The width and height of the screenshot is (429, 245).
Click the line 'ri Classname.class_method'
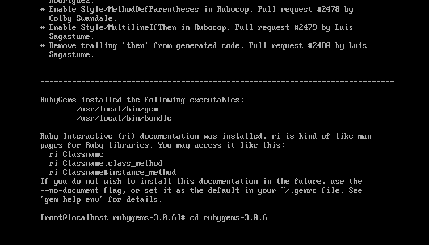[x=106, y=164]
